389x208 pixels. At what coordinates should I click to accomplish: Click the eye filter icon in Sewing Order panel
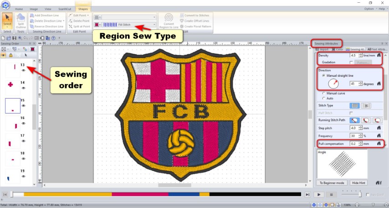tap(3, 55)
